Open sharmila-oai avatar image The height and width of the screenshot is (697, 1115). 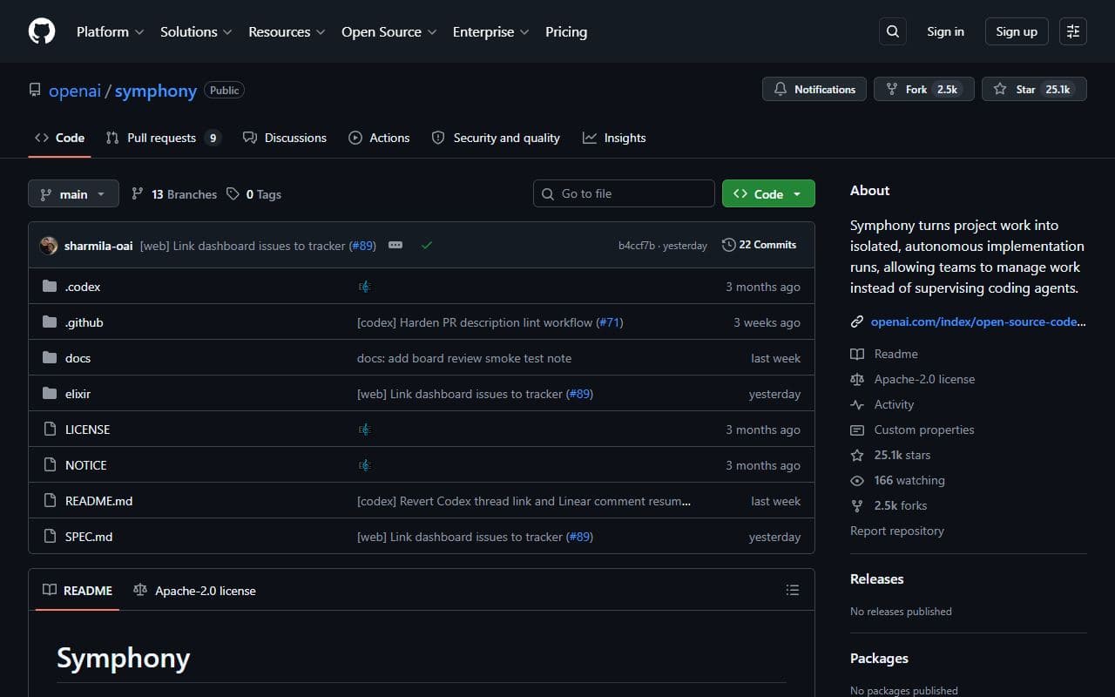(x=49, y=246)
